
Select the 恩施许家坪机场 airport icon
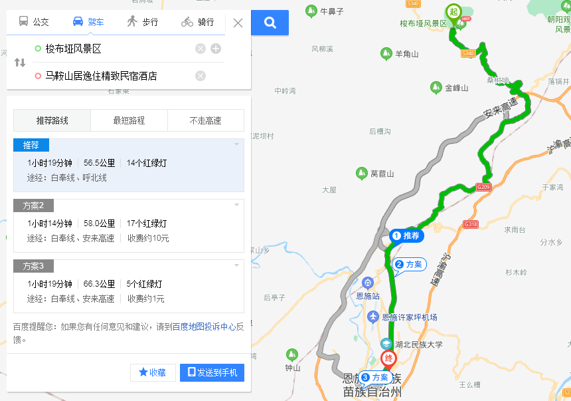click(372, 317)
